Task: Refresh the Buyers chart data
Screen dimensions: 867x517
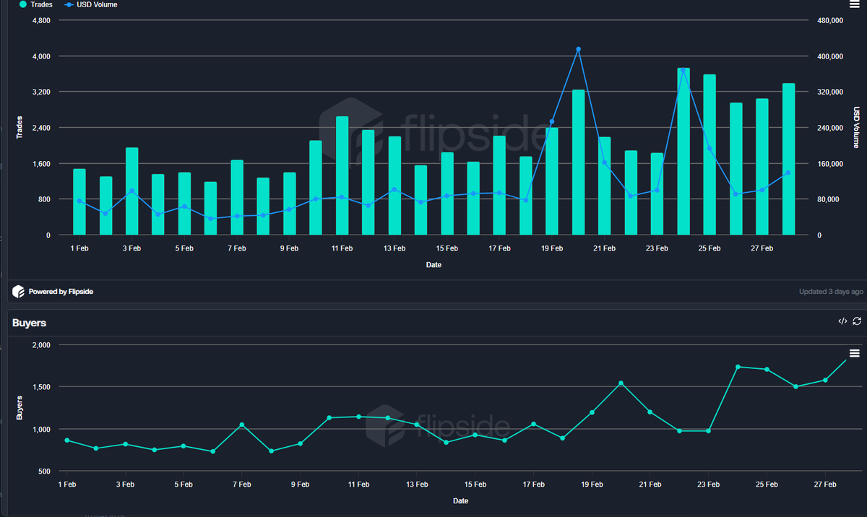Action: pyautogui.click(x=857, y=321)
